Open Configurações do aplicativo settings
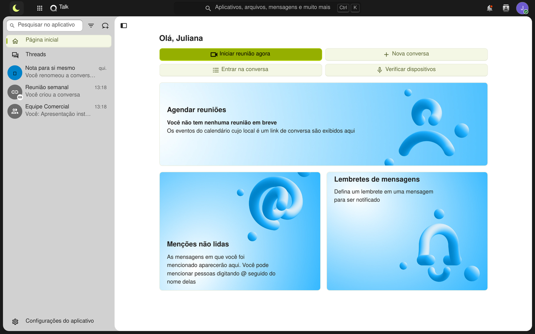The height and width of the screenshot is (334, 535). click(x=59, y=321)
